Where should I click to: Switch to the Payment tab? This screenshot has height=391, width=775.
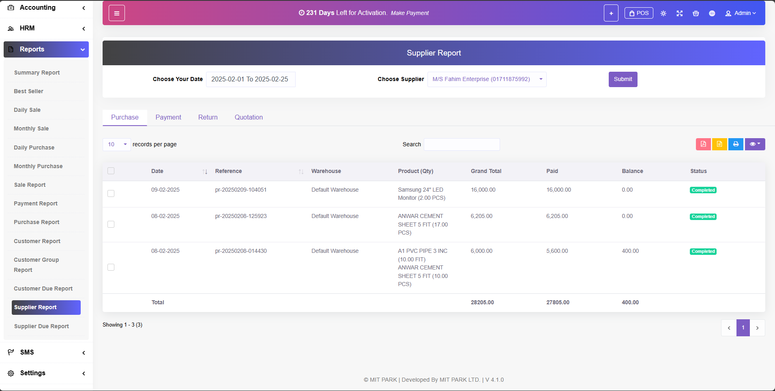point(168,118)
